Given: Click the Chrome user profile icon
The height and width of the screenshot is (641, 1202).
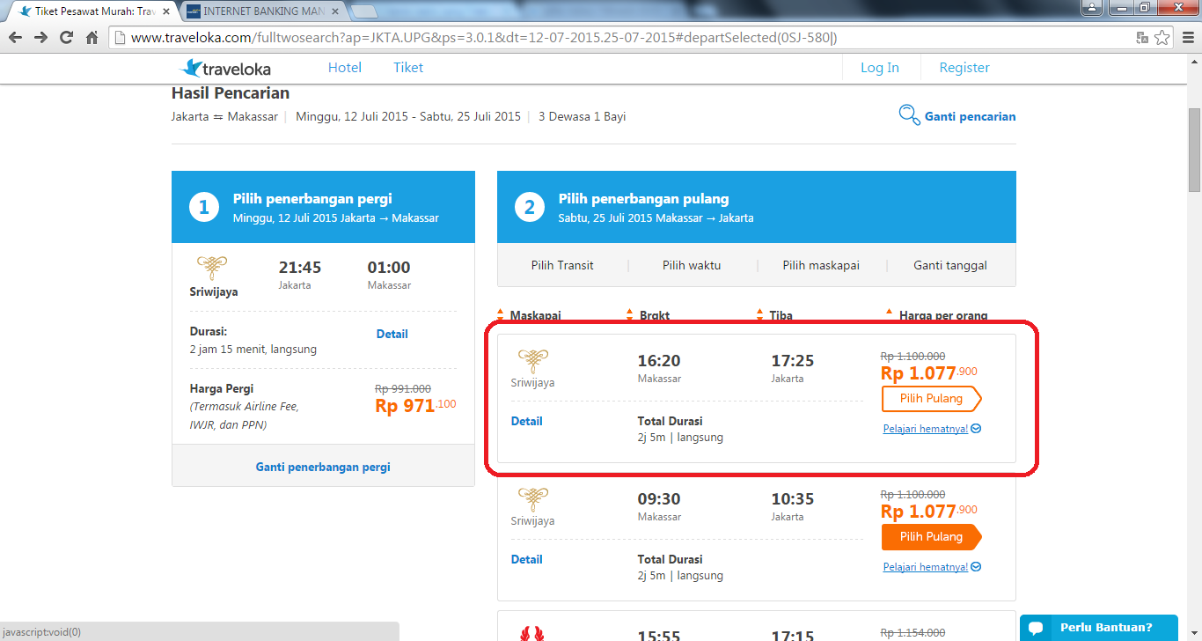Looking at the screenshot, I should (x=1091, y=8).
